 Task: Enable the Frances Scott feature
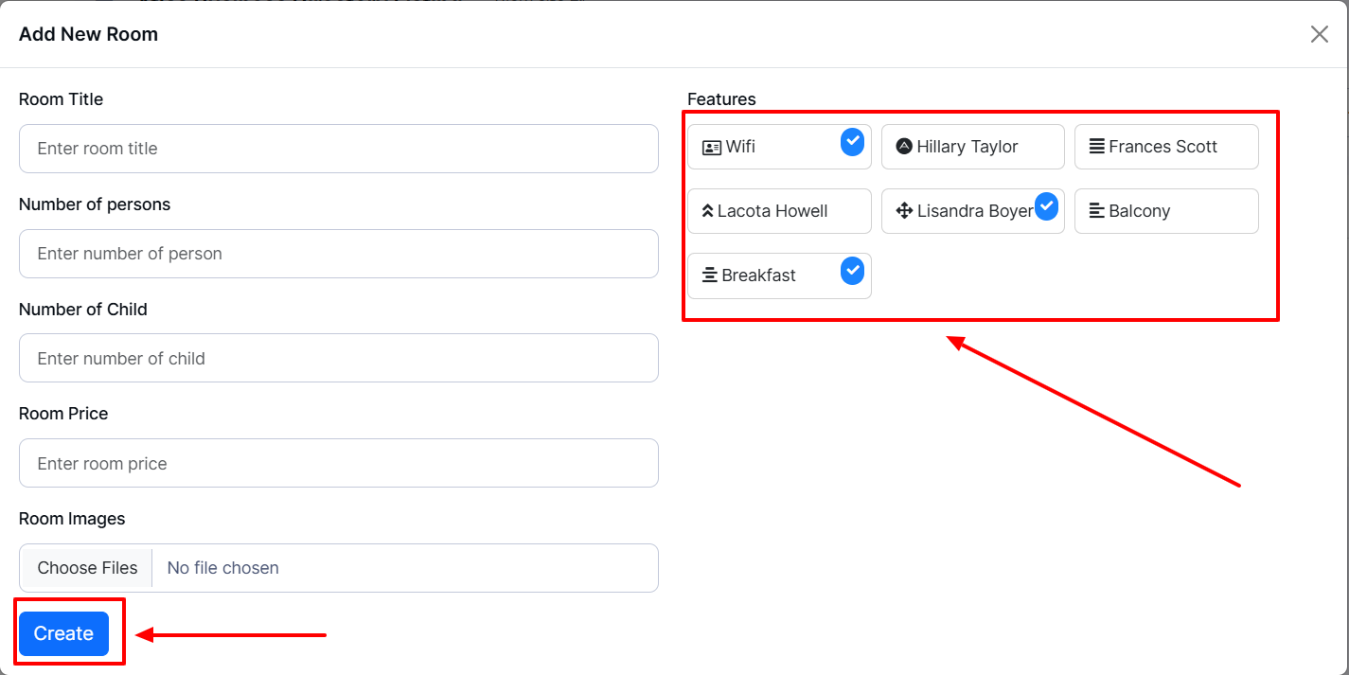(1165, 147)
